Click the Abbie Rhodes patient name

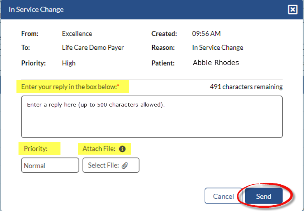[216, 63]
